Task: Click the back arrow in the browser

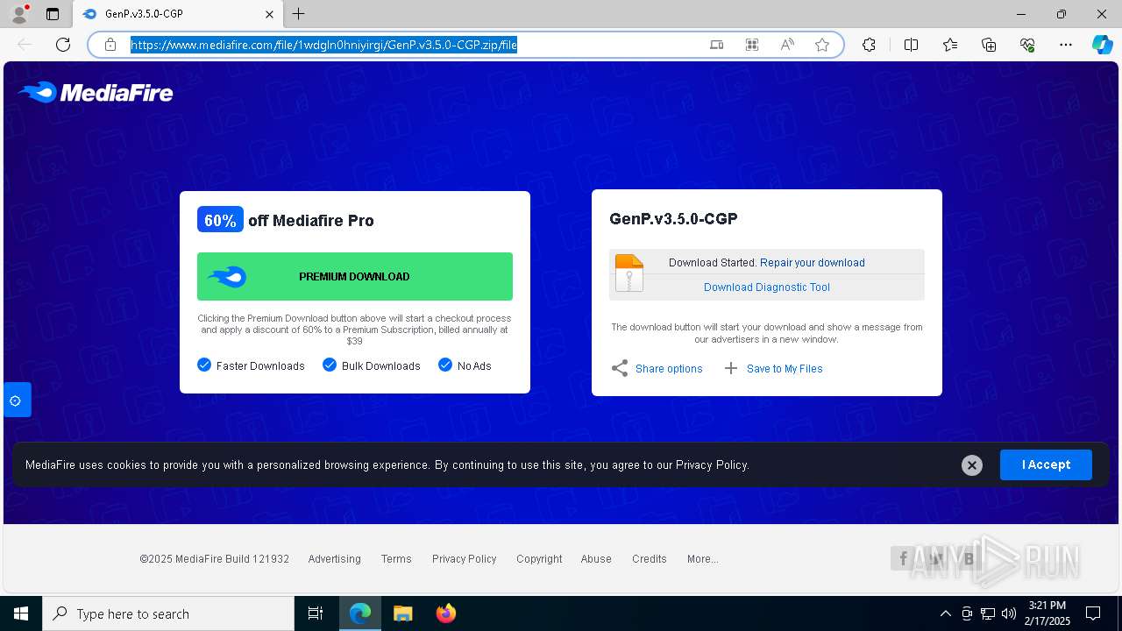Action: click(25, 45)
